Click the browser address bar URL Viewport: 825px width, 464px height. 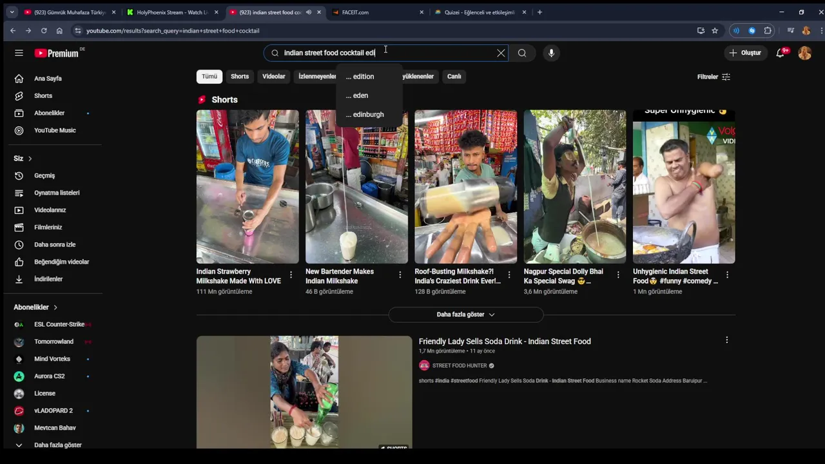point(173,30)
